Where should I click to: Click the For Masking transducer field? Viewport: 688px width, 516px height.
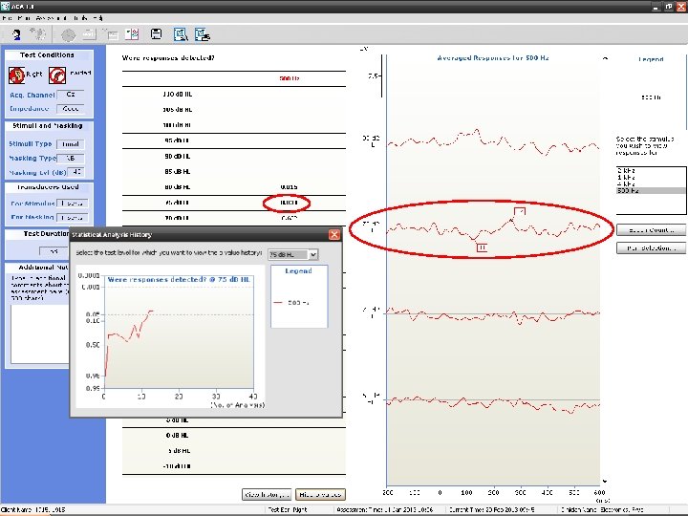pos(73,218)
